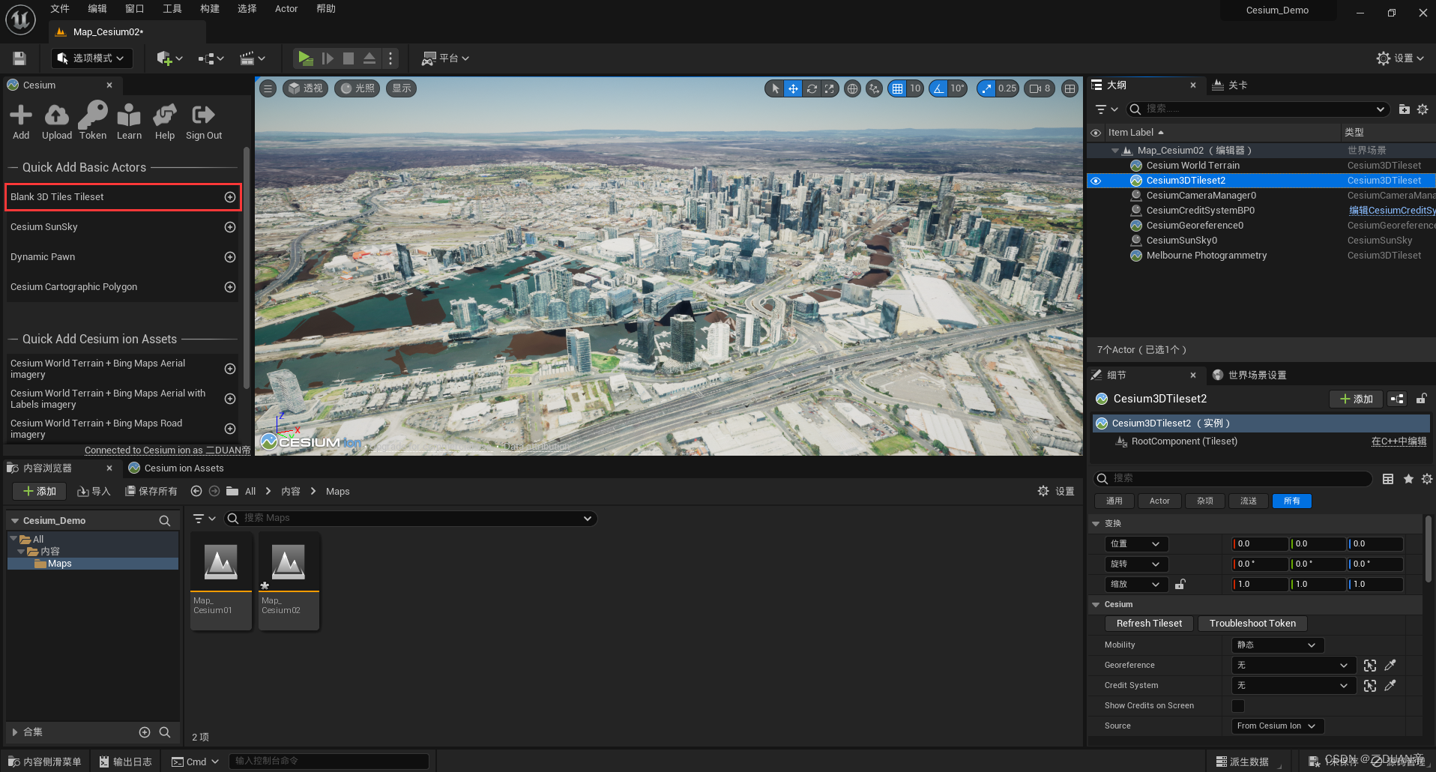Toggle favorites star in Details panel
Image resolution: width=1436 pixels, height=772 pixels.
coord(1408,479)
